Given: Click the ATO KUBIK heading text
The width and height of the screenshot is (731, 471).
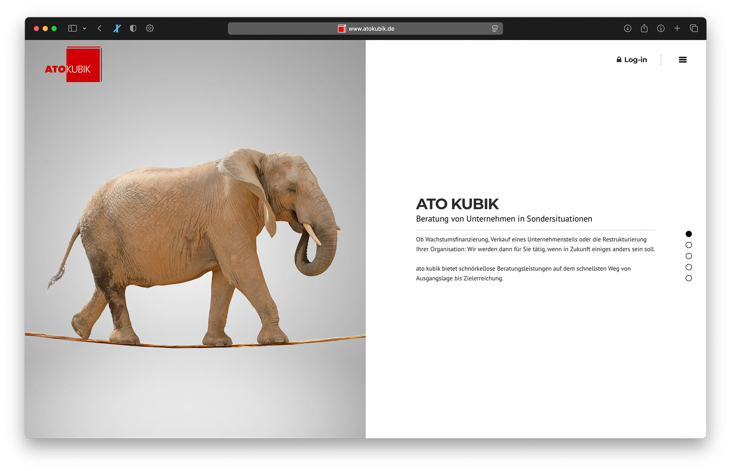Looking at the screenshot, I should pos(457,204).
